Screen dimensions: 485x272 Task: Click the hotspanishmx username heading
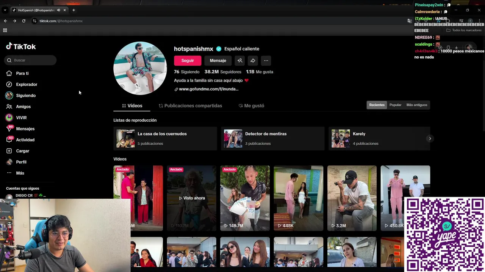194,49
